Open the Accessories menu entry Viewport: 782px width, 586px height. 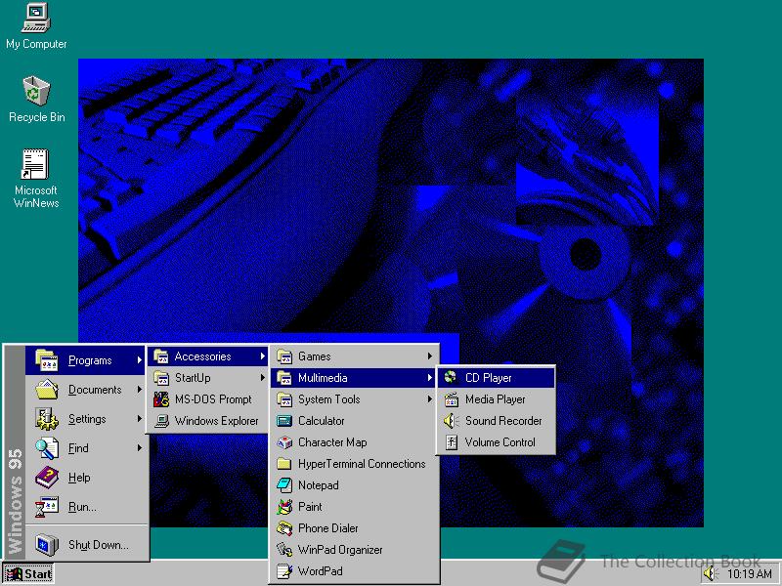(x=200, y=356)
